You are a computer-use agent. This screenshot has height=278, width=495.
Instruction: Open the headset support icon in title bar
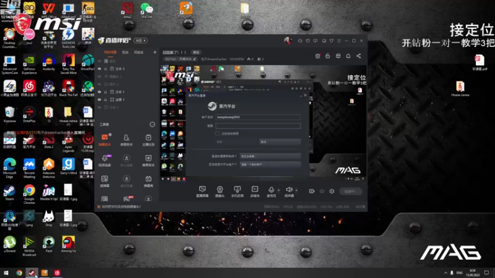click(300, 41)
